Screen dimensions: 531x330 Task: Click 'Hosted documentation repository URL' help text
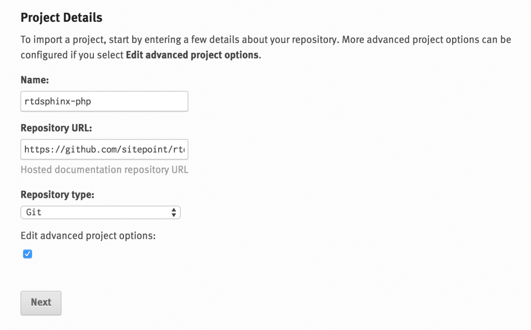tap(104, 170)
